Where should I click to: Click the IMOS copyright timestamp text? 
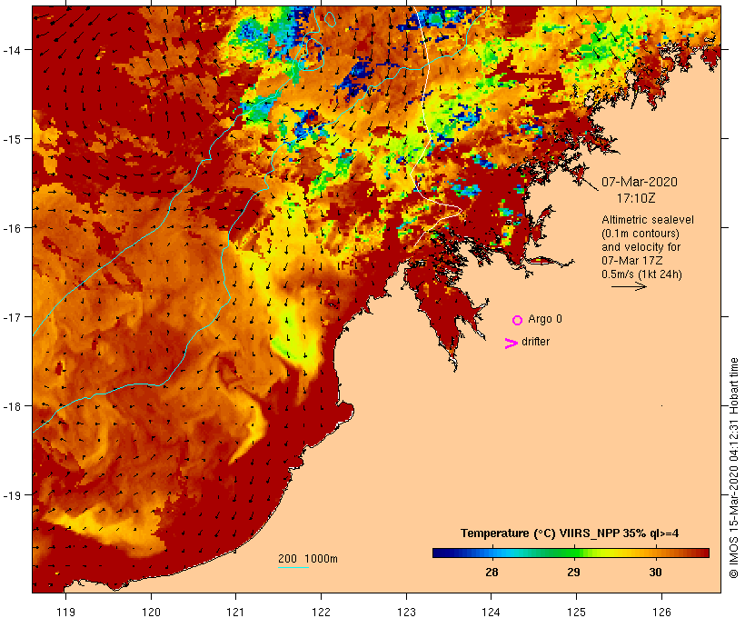pyautogui.click(x=733, y=468)
